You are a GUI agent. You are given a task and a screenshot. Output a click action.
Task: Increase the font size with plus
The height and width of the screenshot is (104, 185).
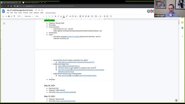click(53, 16)
